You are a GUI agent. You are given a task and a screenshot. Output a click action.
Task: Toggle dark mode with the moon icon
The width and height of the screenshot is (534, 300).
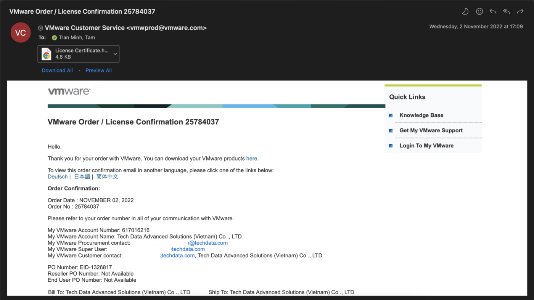tap(465, 11)
